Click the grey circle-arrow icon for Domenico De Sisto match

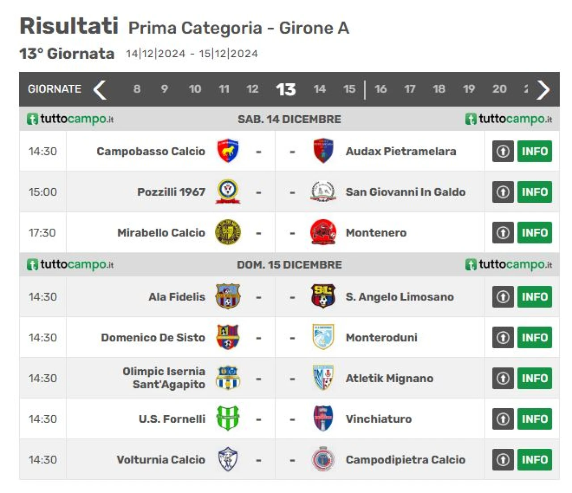(x=503, y=338)
